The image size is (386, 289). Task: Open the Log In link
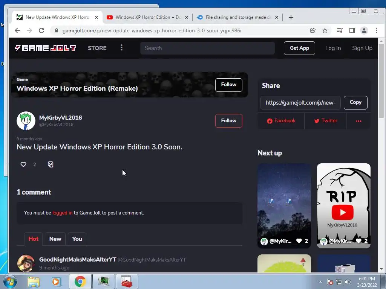pyautogui.click(x=333, y=48)
